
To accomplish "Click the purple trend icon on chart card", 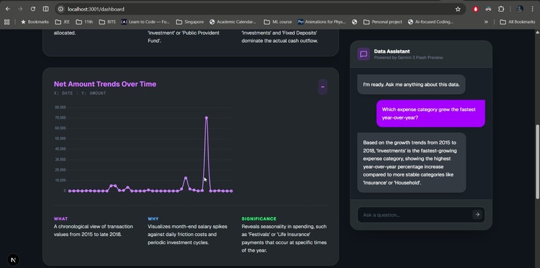I will click(x=323, y=87).
